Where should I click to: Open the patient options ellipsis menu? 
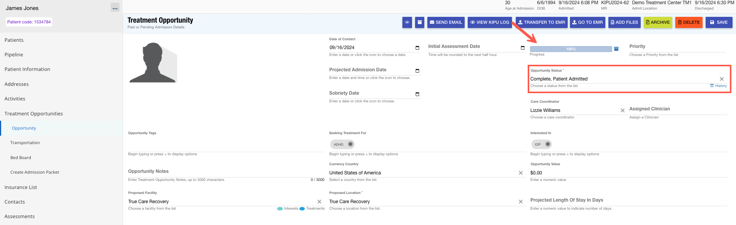tap(115, 8)
